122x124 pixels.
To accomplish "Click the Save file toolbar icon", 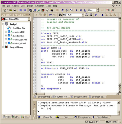I will pos(15,10).
